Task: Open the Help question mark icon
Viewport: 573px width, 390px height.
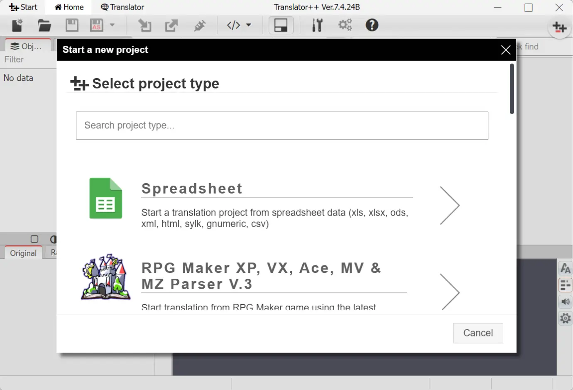Action: click(372, 25)
